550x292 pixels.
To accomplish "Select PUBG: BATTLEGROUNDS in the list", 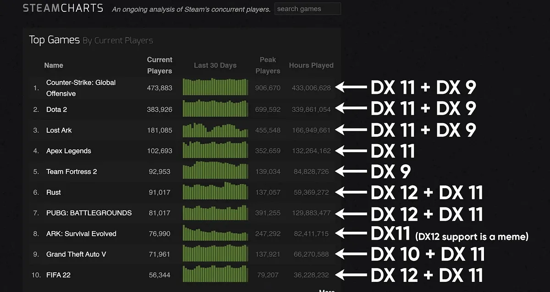I will pyautogui.click(x=89, y=213).
